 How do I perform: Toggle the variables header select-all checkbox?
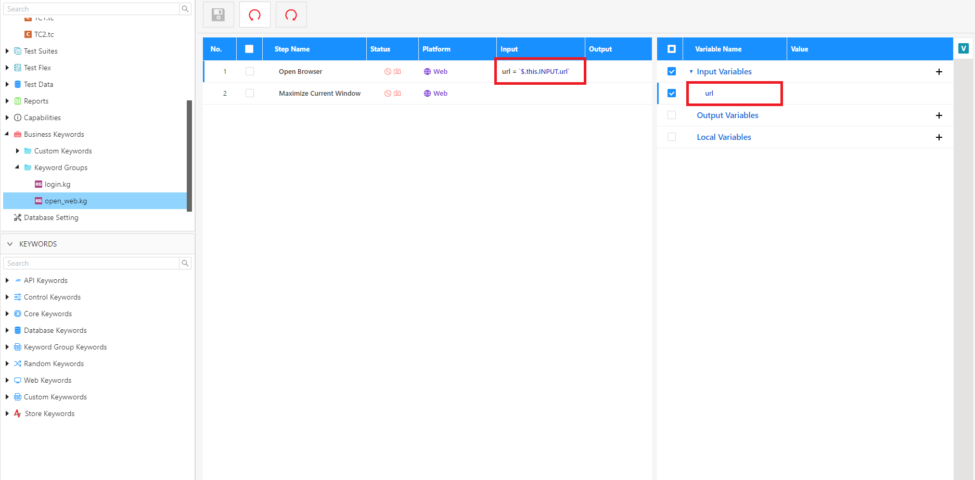672,49
